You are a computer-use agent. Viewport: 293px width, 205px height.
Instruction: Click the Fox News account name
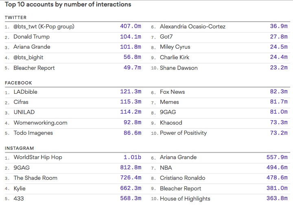click(x=172, y=92)
